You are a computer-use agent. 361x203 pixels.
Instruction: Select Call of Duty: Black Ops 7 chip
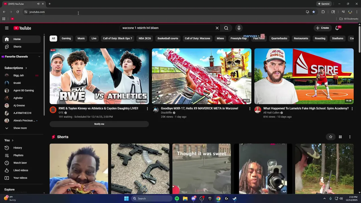click(118, 38)
